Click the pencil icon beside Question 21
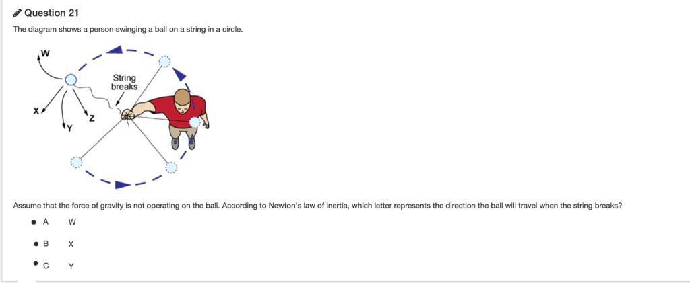Viewport: 690px width, 283px height. 17,13
